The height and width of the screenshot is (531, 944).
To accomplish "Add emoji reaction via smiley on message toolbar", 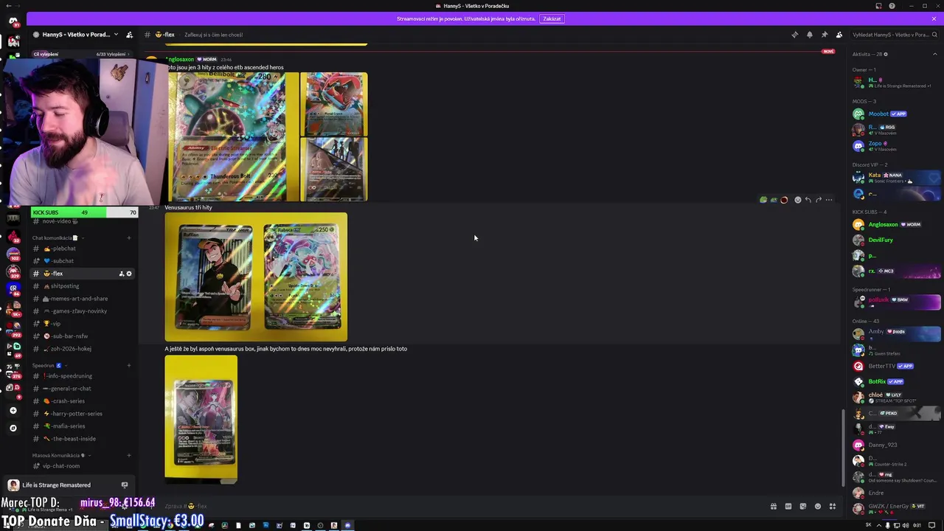I will pyautogui.click(x=797, y=200).
